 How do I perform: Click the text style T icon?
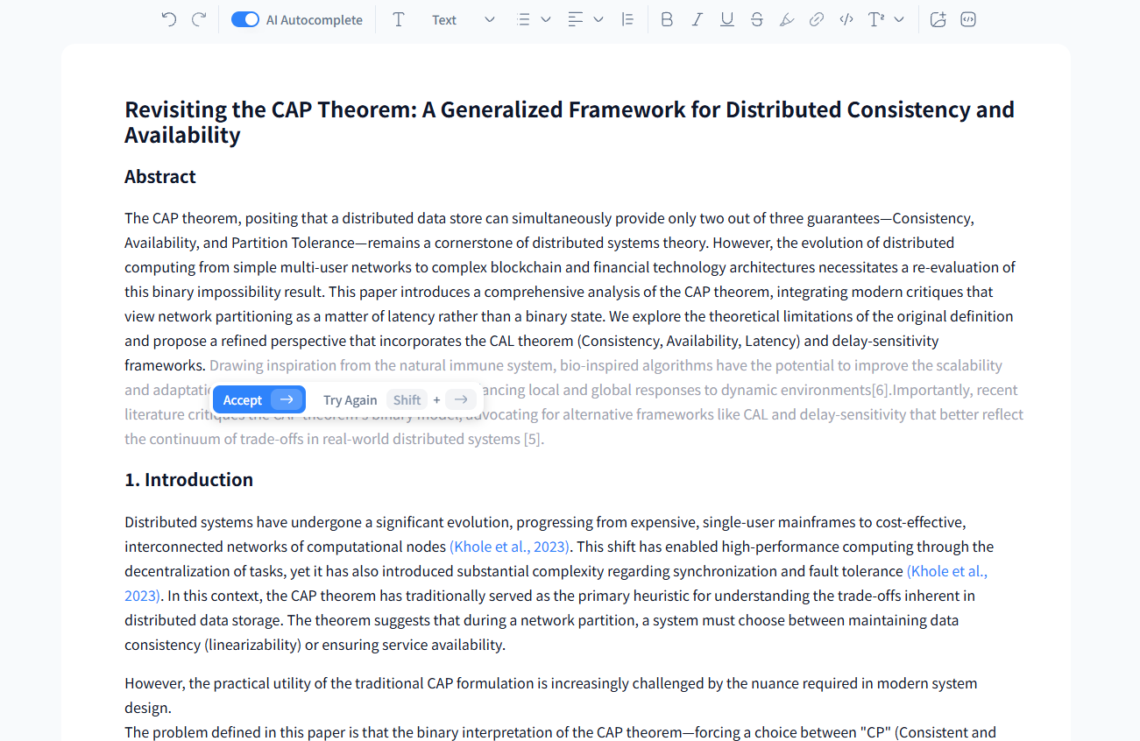coord(399,19)
